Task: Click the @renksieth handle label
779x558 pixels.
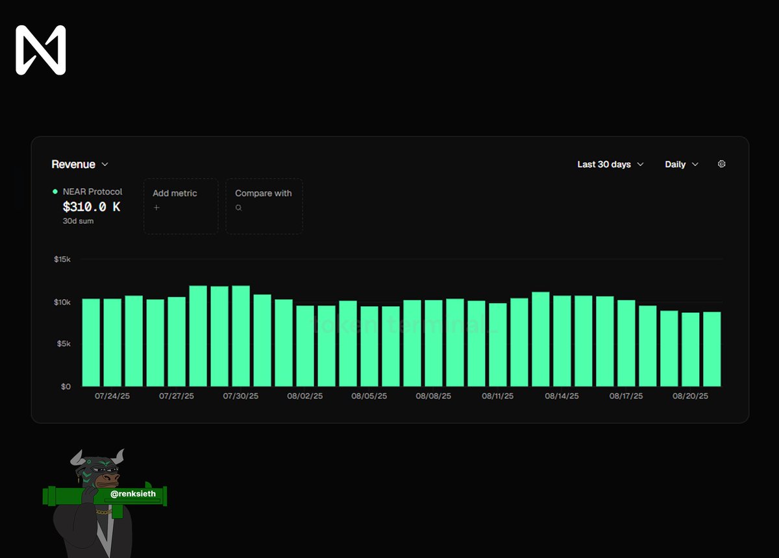Action: tap(133, 494)
